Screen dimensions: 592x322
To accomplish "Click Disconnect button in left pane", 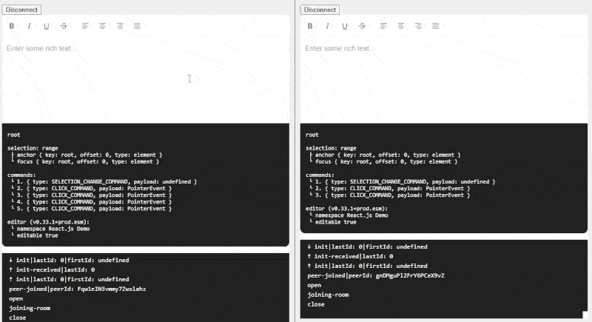I will [21, 10].
